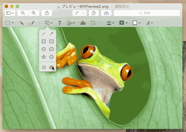The width and height of the screenshot is (186, 132).
Task: Toggle the Markup toolbox button
Action: click(x=106, y=13)
